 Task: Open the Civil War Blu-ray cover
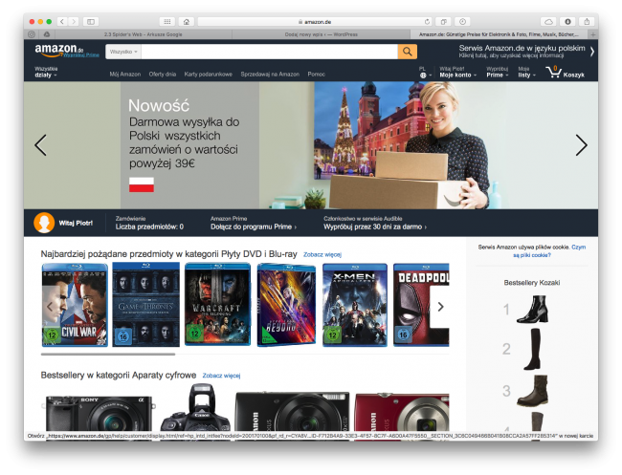pyautogui.click(x=75, y=305)
